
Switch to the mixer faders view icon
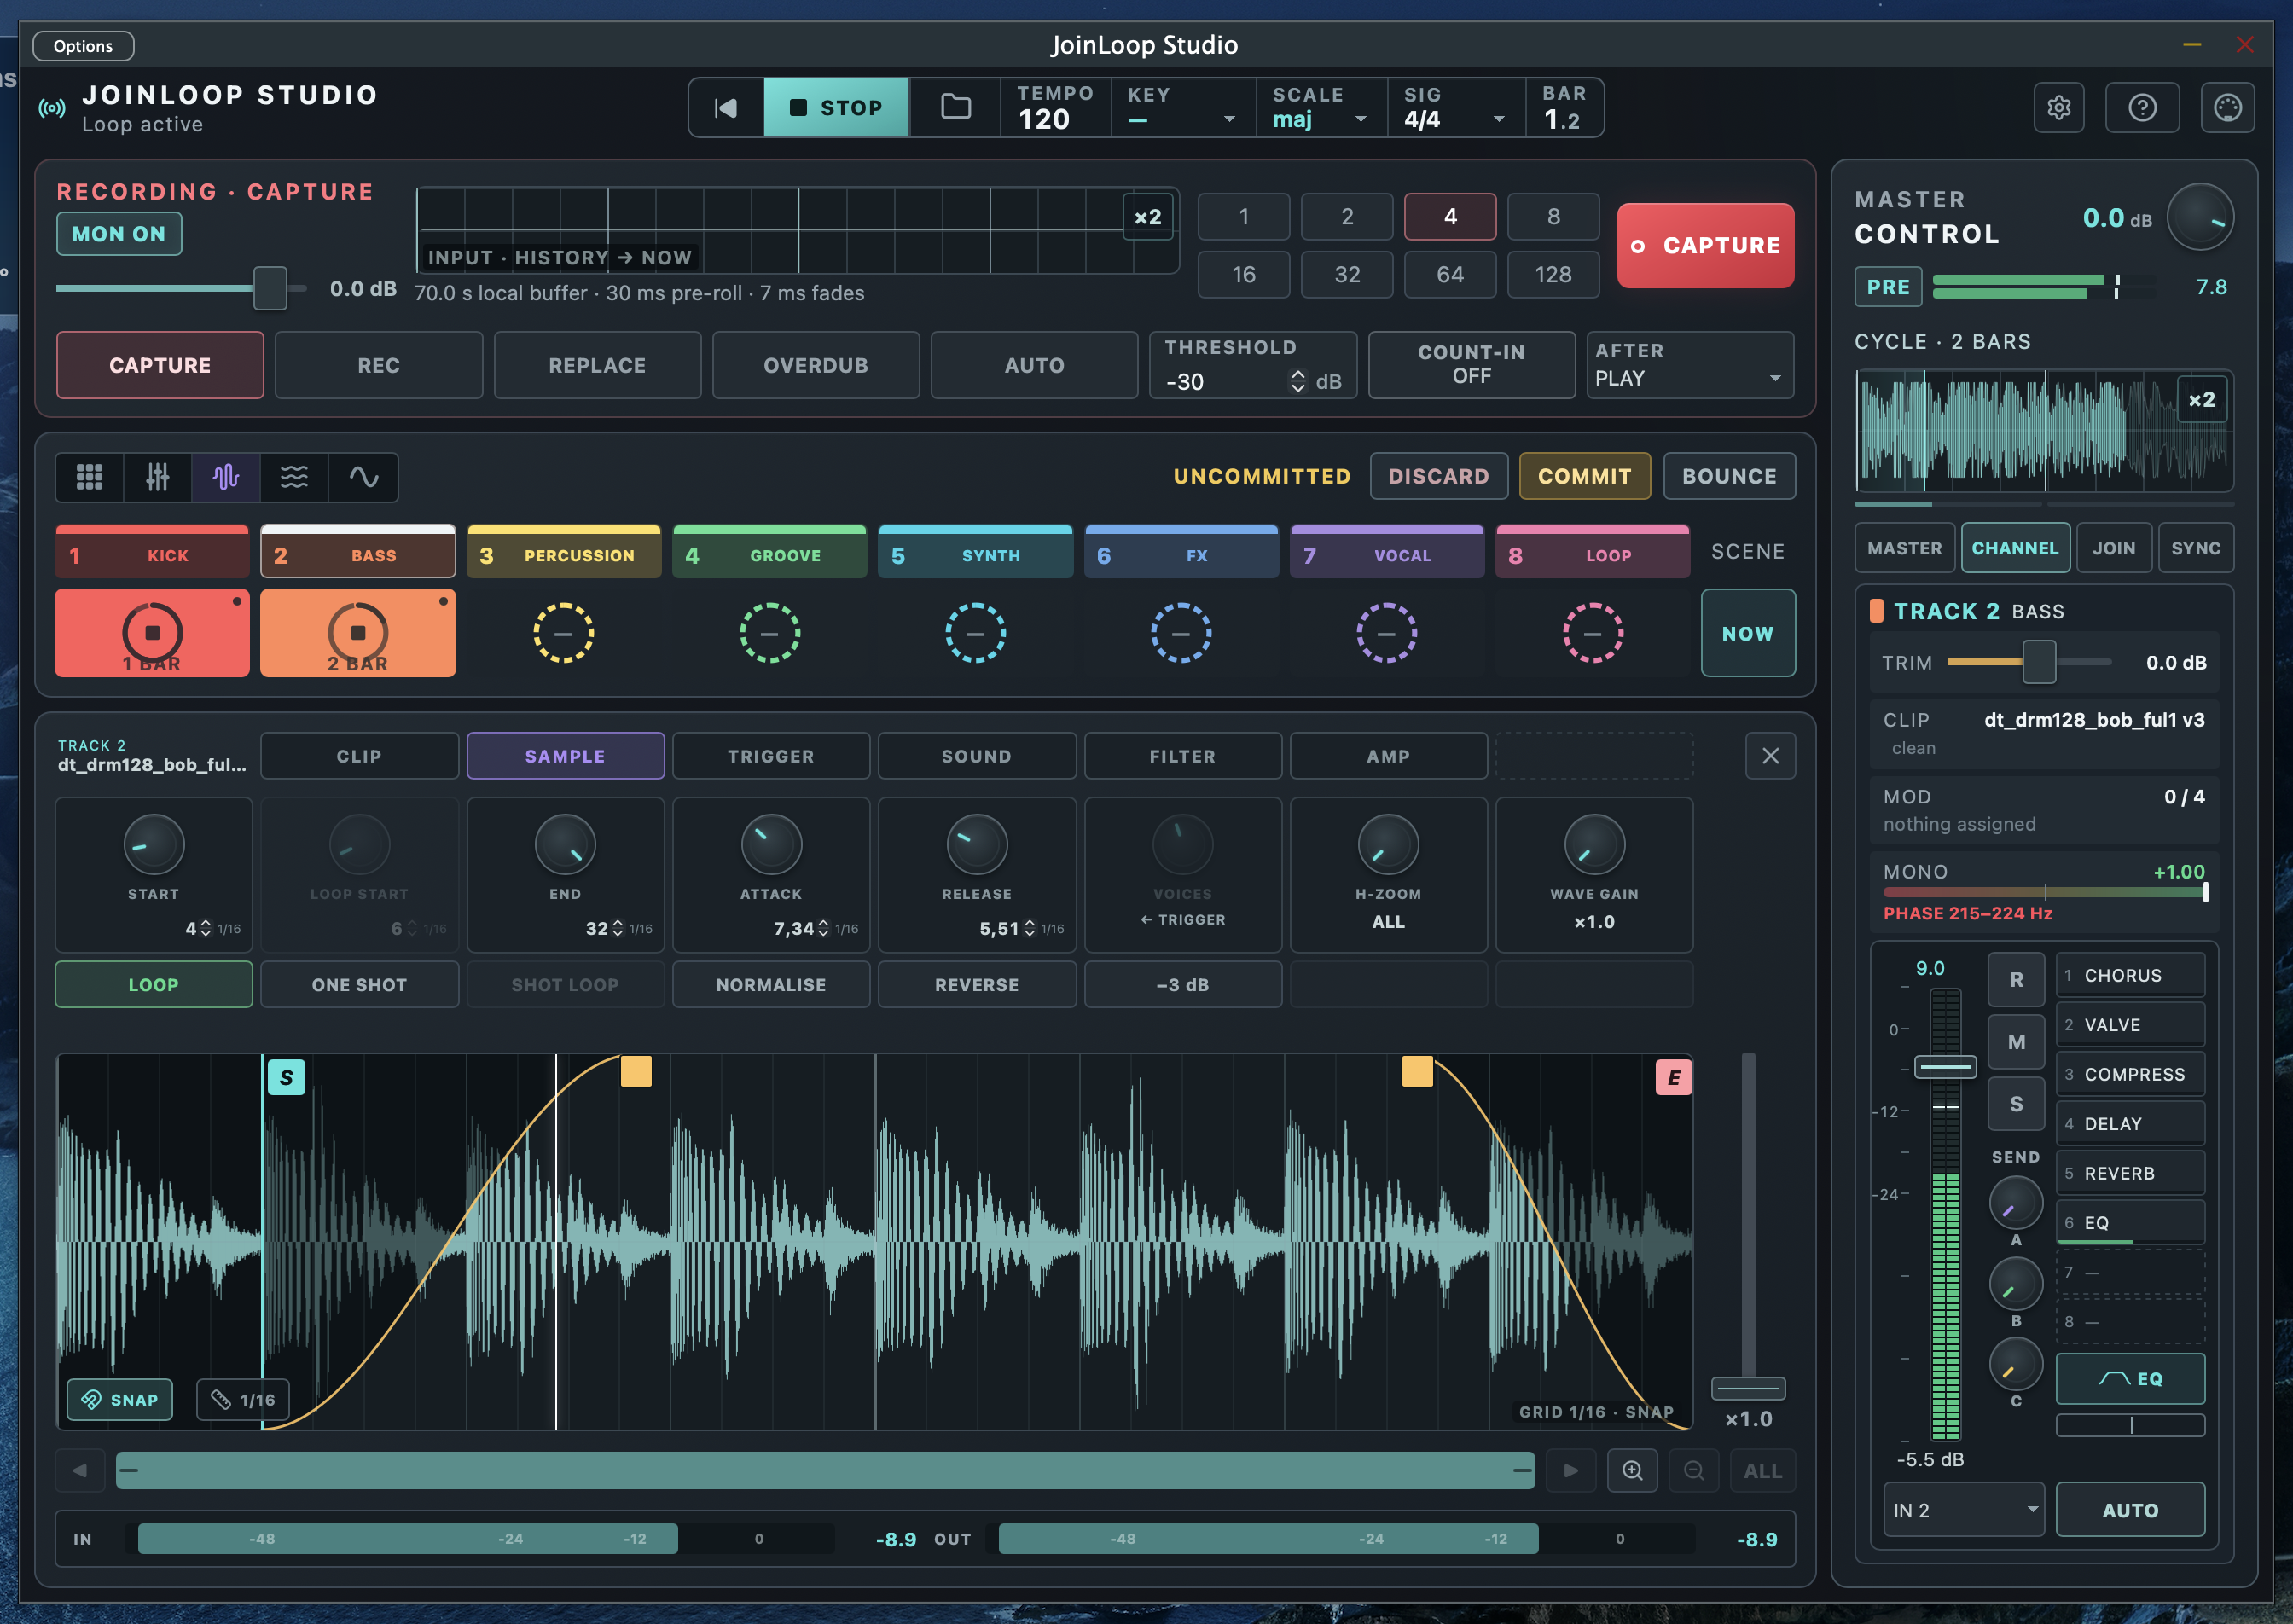point(158,477)
